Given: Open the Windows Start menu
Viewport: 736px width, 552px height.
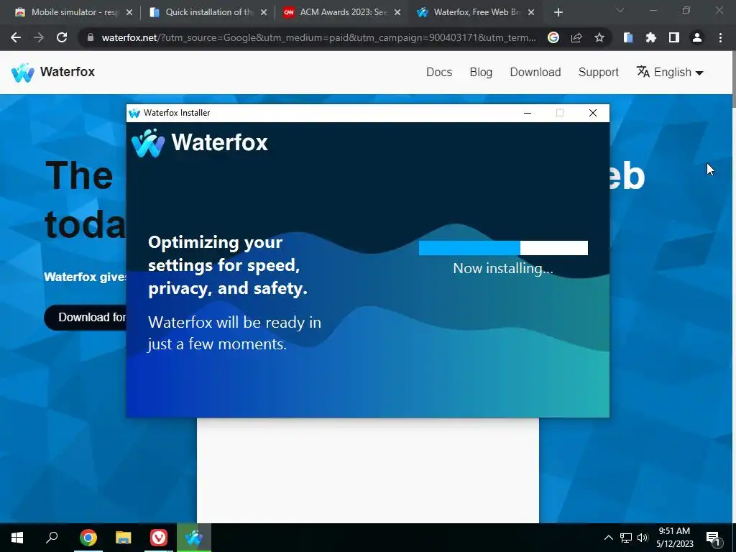Looking at the screenshot, I should click(x=17, y=538).
